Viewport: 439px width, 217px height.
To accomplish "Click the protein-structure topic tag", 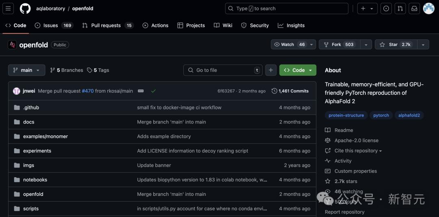I will tap(346, 115).
